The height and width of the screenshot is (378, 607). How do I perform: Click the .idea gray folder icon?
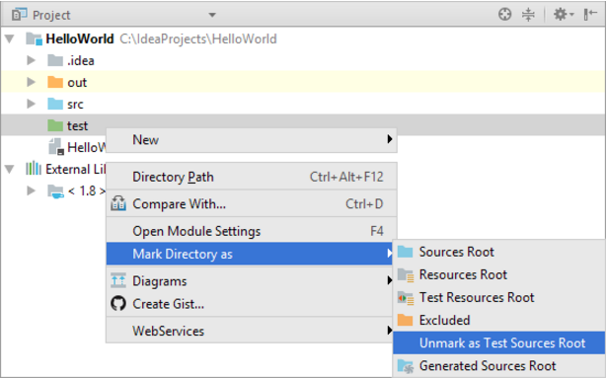click(x=55, y=60)
